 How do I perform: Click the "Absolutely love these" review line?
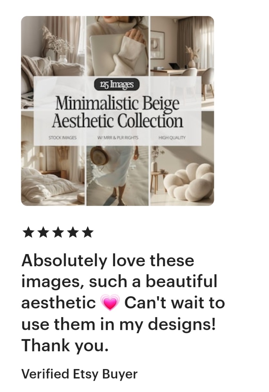pyautogui.click(x=108, y=260)
